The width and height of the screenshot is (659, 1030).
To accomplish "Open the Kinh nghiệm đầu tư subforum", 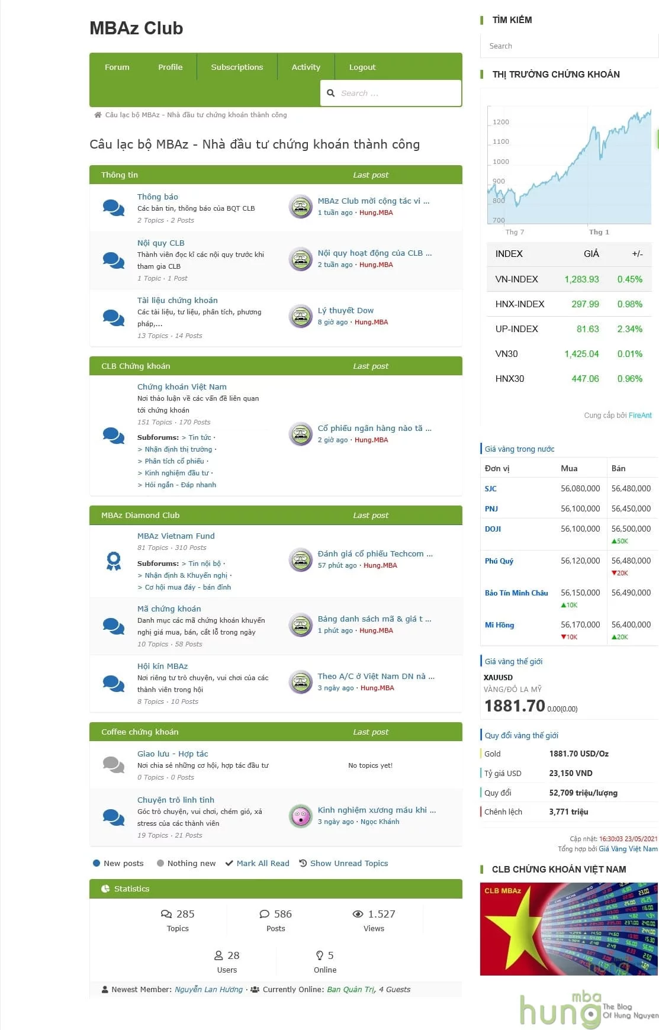I will [x=176, y=473].
